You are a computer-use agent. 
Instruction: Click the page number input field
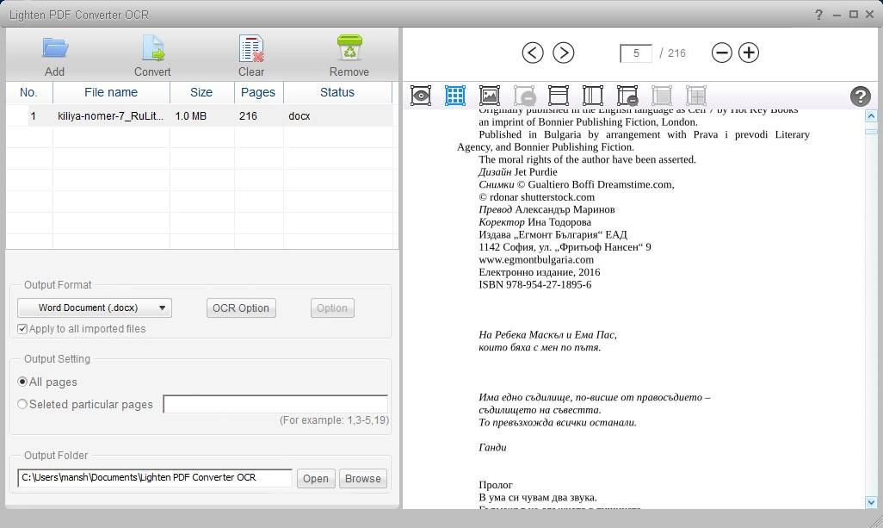(x=636, y=53)
